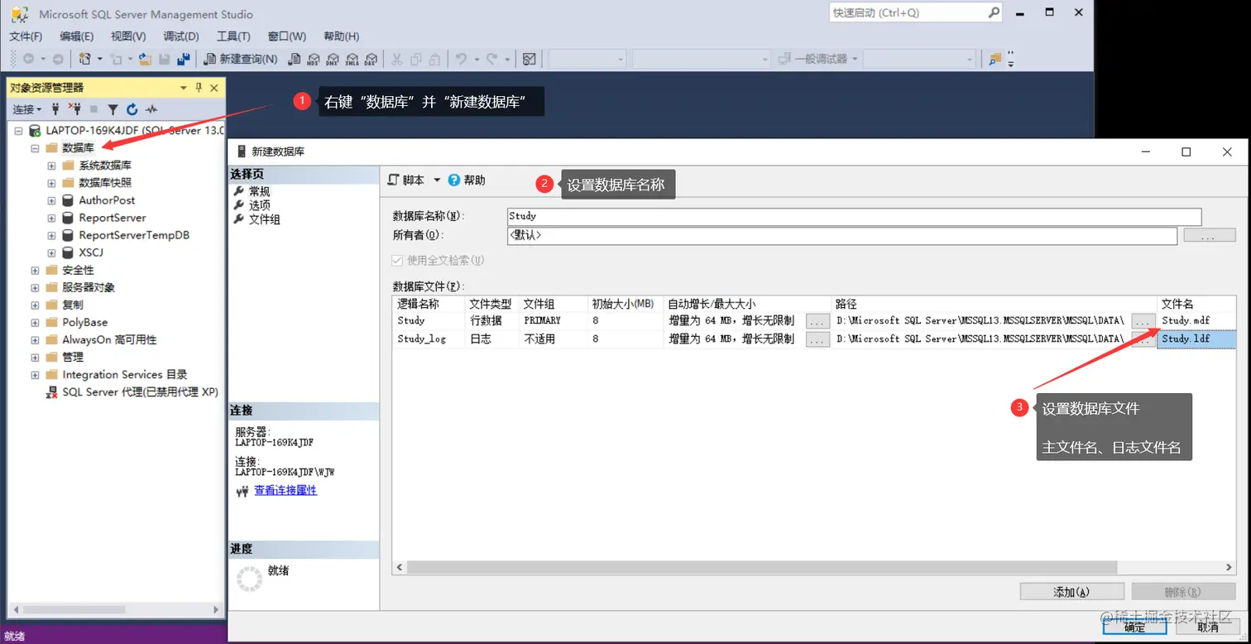Pin the Object Explorer panel with pushpin icon
The image size is (1251, 644).
[199, 88]
